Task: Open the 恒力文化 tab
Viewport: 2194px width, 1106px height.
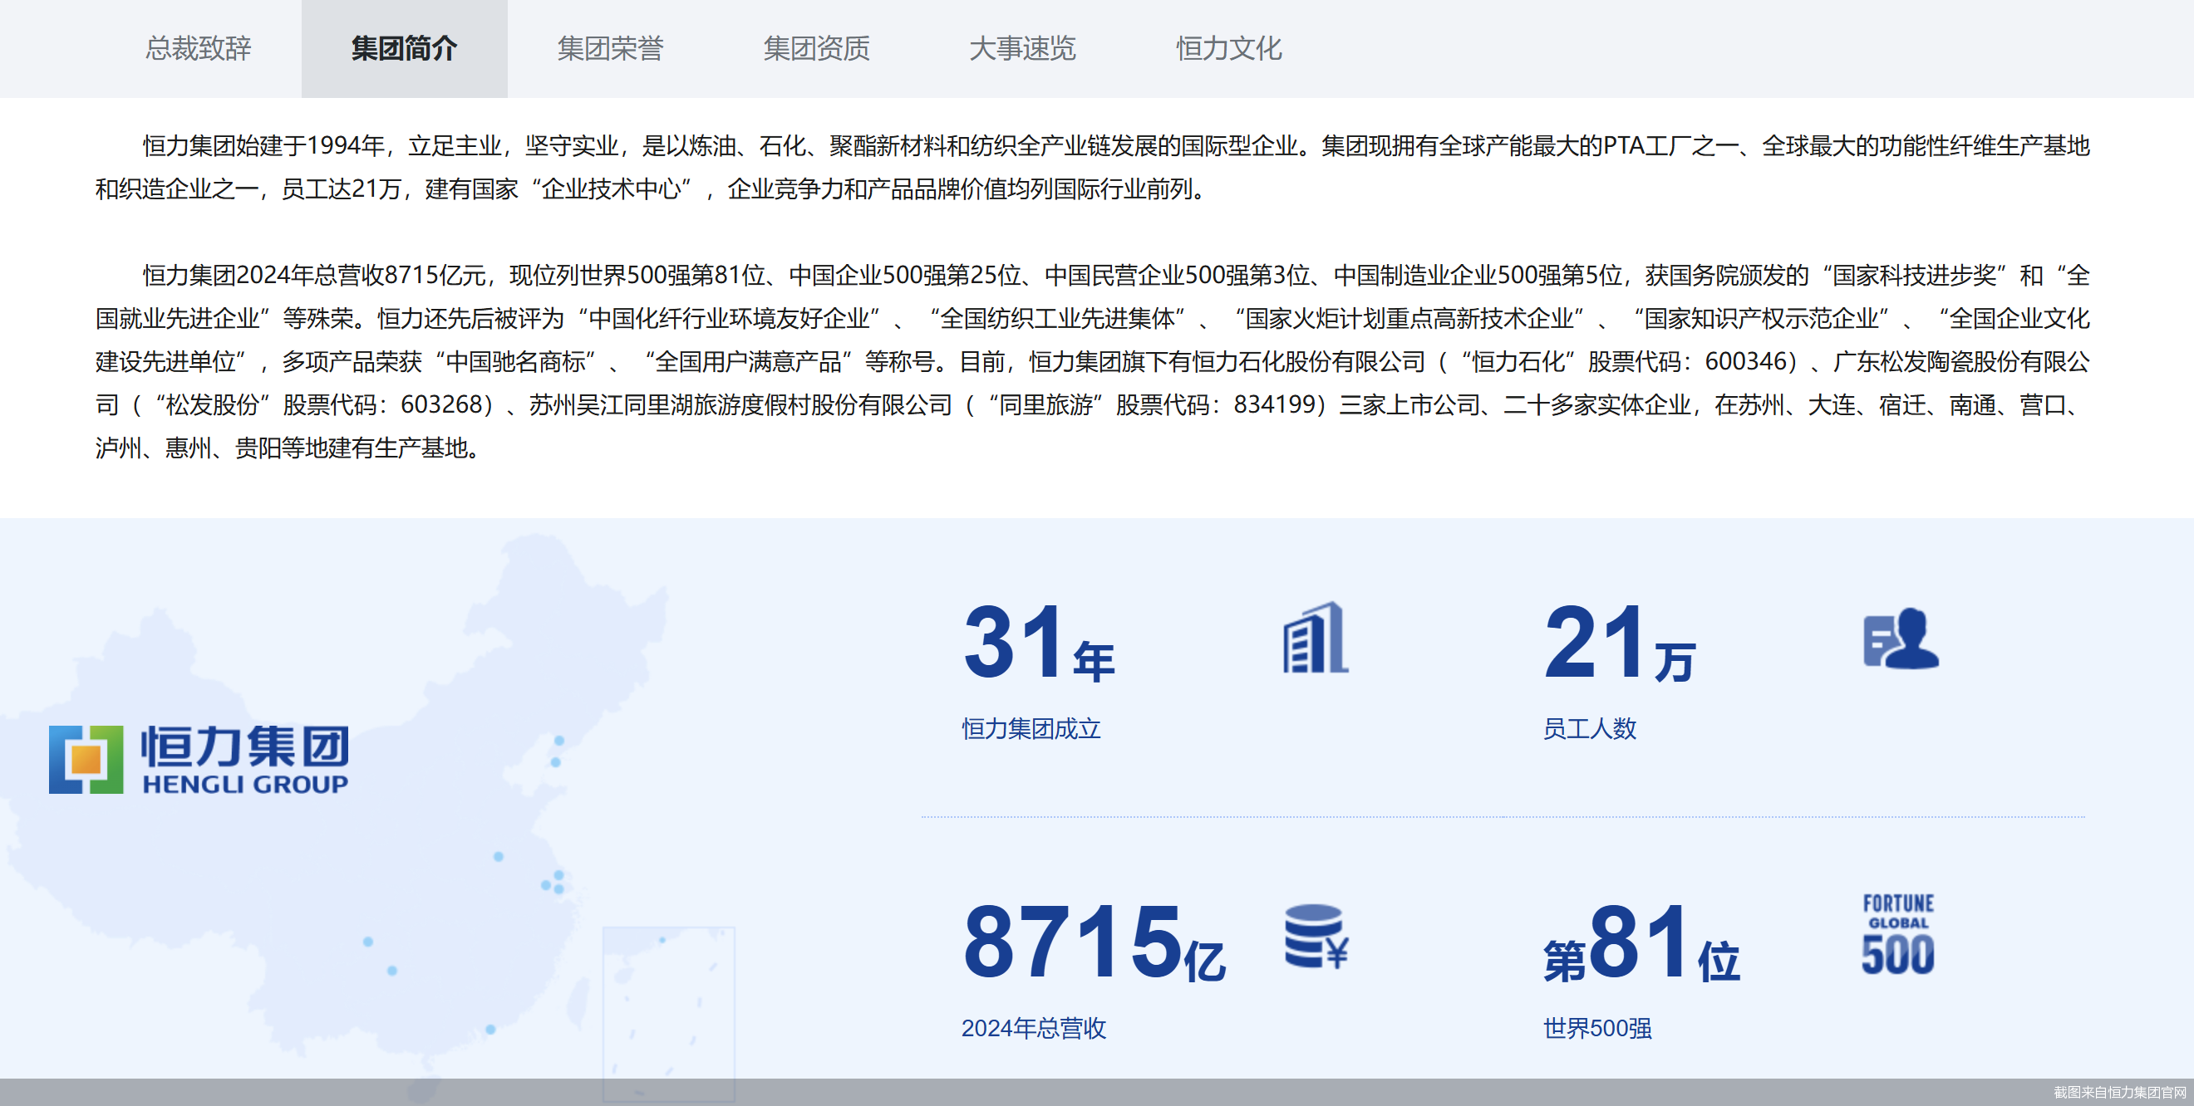Action: pos(1228,48)
